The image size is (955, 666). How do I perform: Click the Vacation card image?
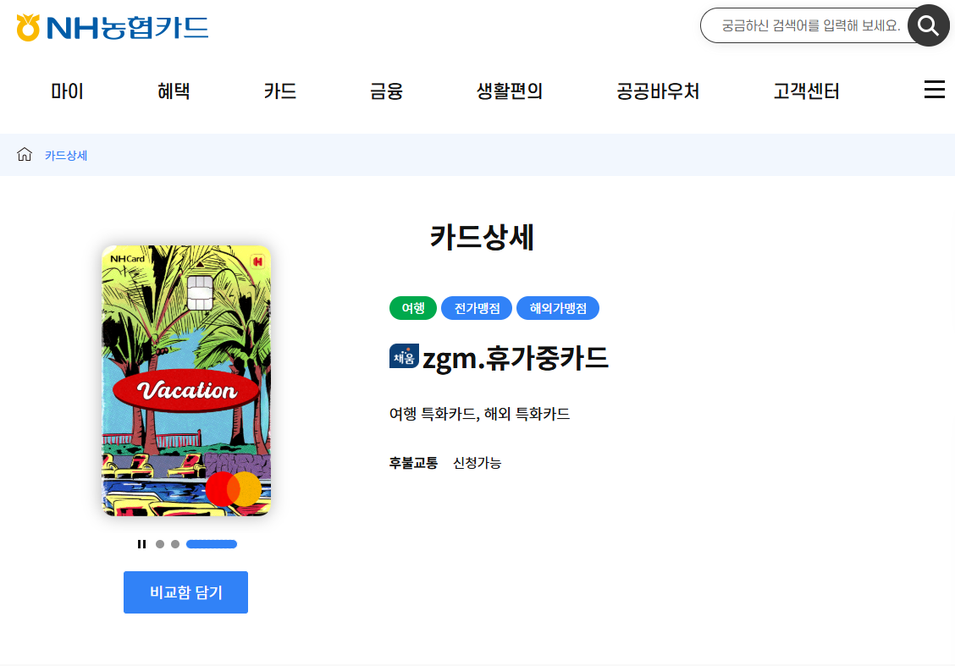[x=186, y=381]
